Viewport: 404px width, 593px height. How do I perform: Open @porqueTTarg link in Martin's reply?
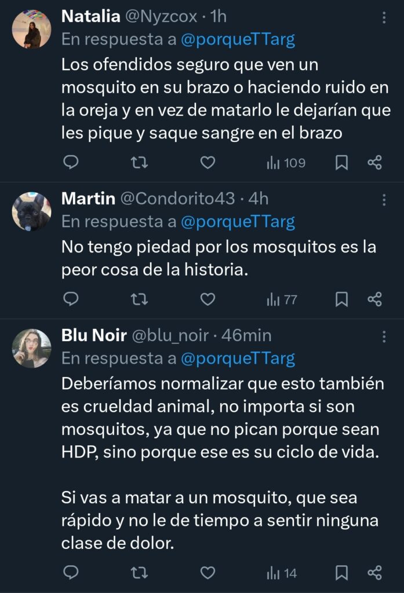238,221
